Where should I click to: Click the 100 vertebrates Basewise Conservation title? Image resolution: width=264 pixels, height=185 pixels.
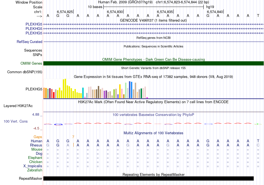(153, 115)
